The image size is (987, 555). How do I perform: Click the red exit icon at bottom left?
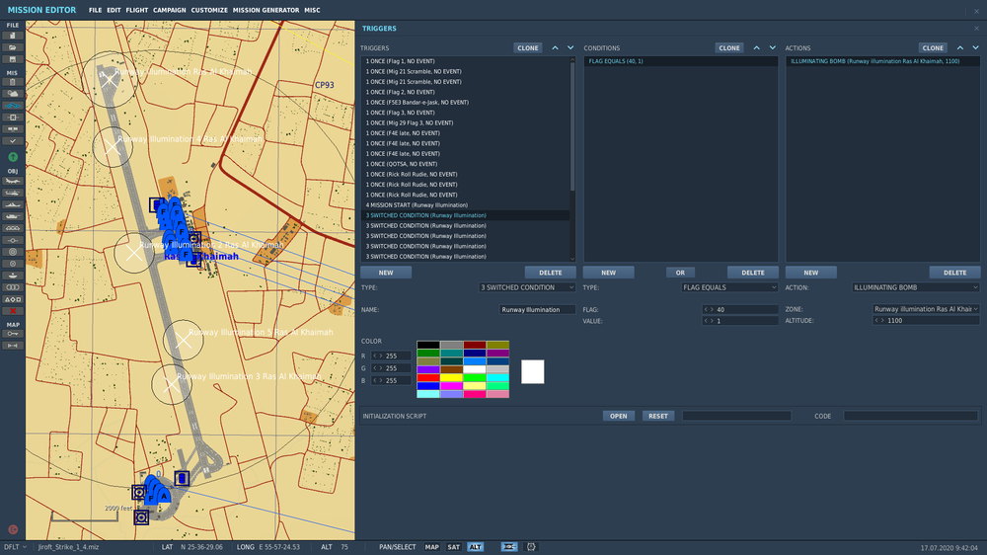pos(13,529)
